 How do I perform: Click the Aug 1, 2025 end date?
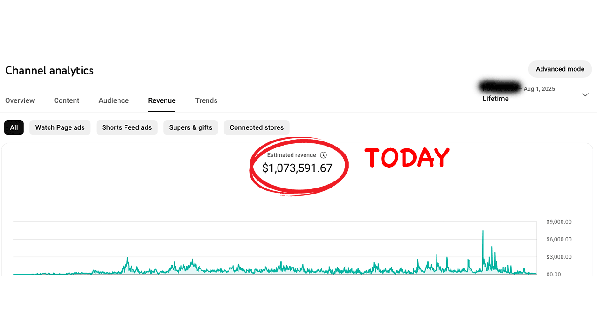pyautogui.click(x=539, y=89)
